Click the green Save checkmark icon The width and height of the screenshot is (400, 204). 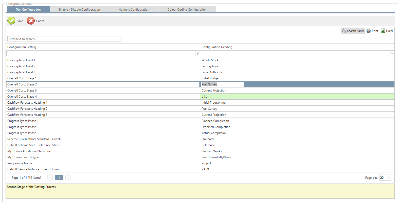[11, 21]
